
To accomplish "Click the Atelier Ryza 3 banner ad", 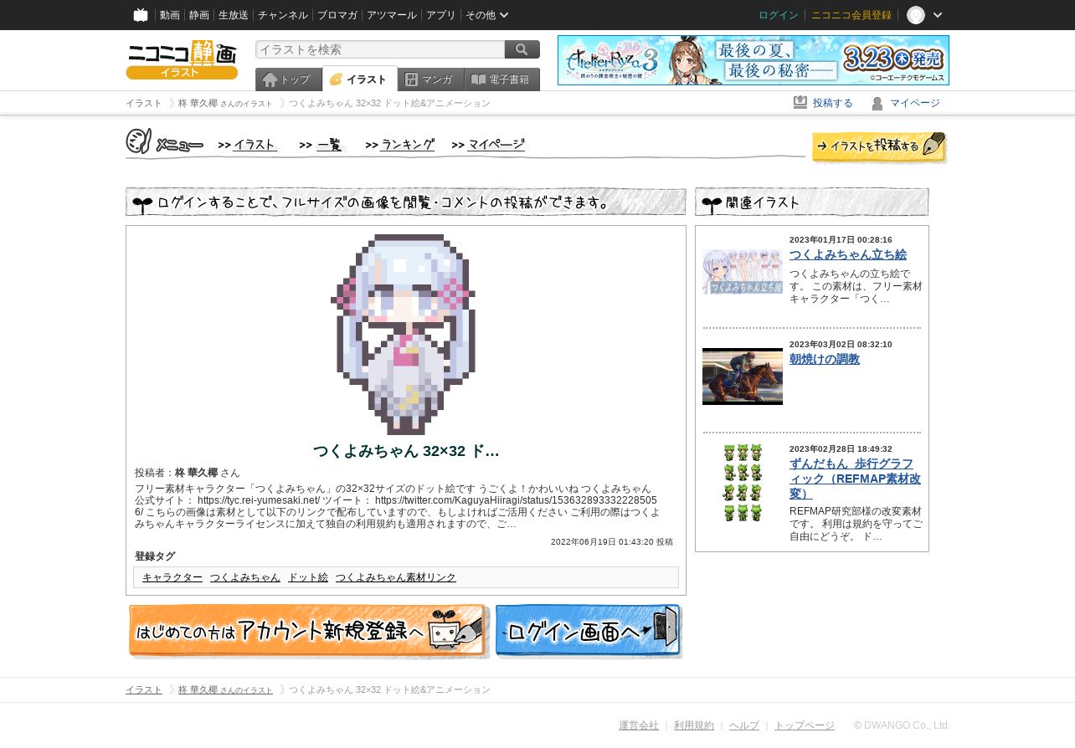I will point(754,60).
